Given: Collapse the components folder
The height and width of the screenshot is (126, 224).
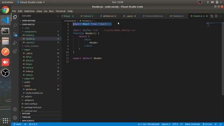Looking at the screenshot, I should coord(41,31).
